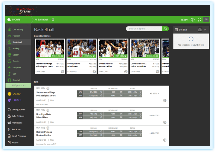215x152 pixels.
Task: Focus the Search in Sports field
Action: point(144,29)
